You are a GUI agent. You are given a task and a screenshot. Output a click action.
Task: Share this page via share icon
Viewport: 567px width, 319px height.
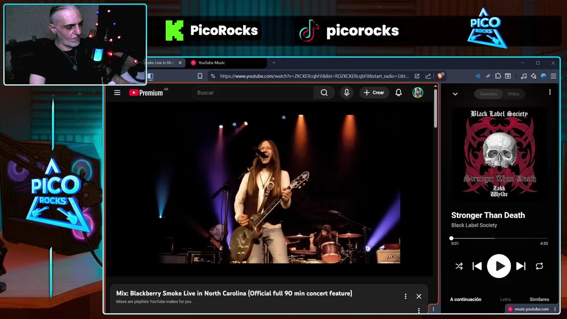428,76
